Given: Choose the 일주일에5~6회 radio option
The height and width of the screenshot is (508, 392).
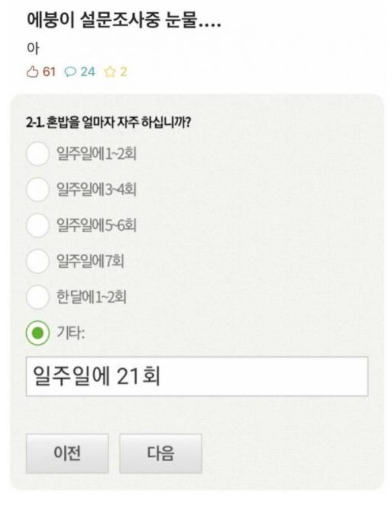Looking at the screenshot, I should [38, 226].
